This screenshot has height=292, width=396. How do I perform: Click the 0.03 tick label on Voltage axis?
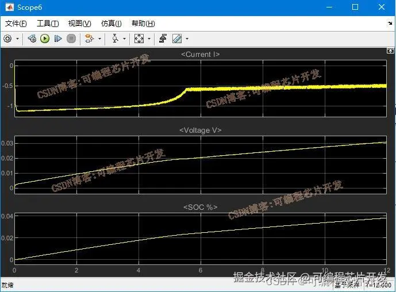7,144
